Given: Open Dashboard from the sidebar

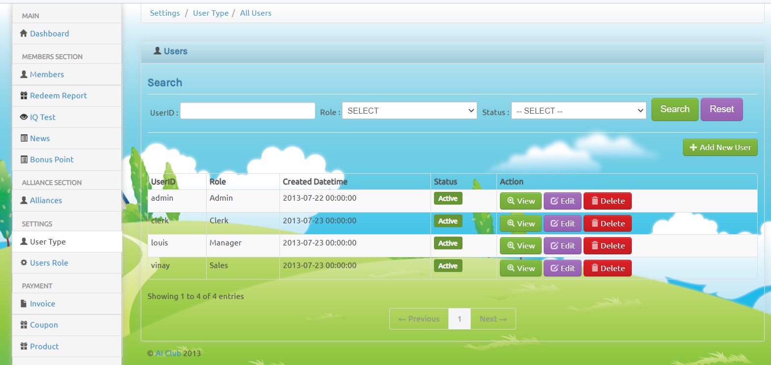Looking at the screenshot, I should click(49, 33).
